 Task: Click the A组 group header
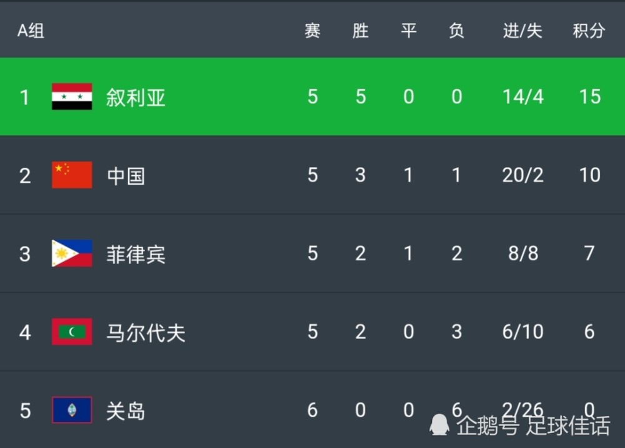[31, 30]
